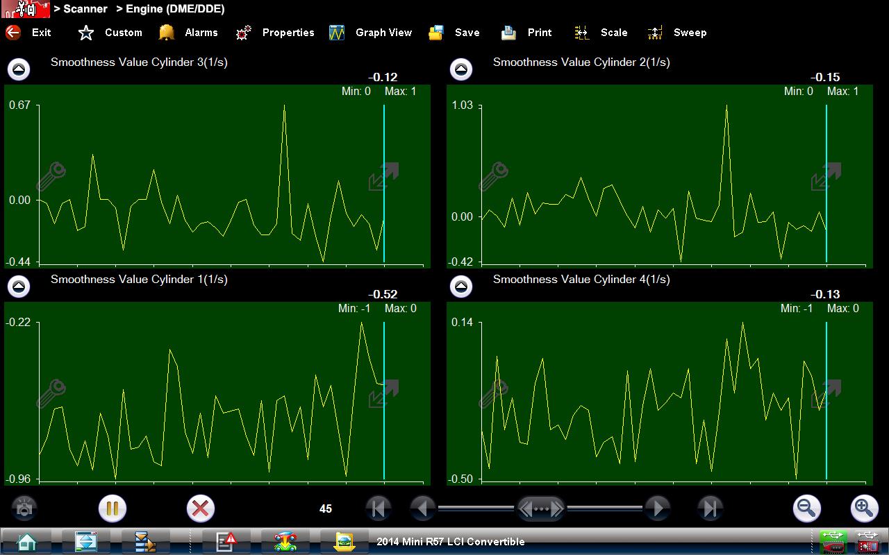Viewport: 889px width, 555px height.
Task: Collapse the Smoothness Value Cylinder 4 graph
Action: (x=461, y=287)
